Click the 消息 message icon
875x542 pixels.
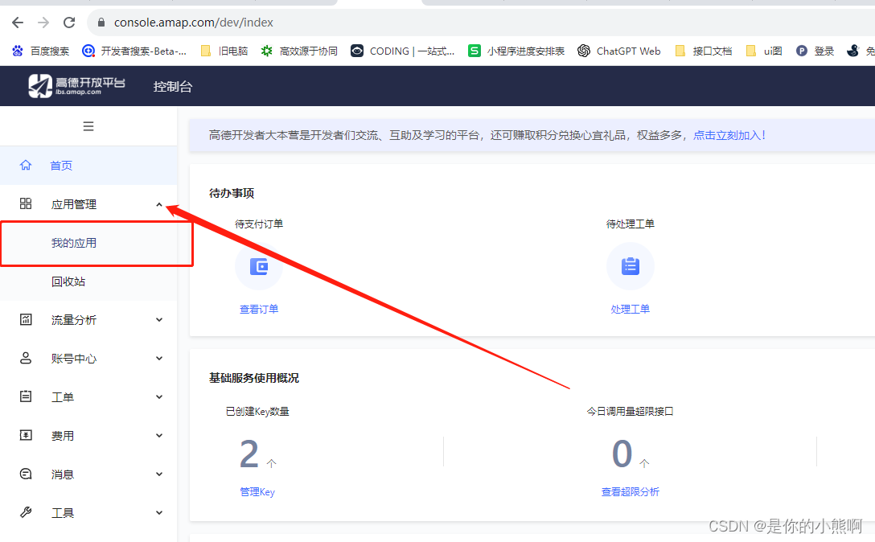26,474
